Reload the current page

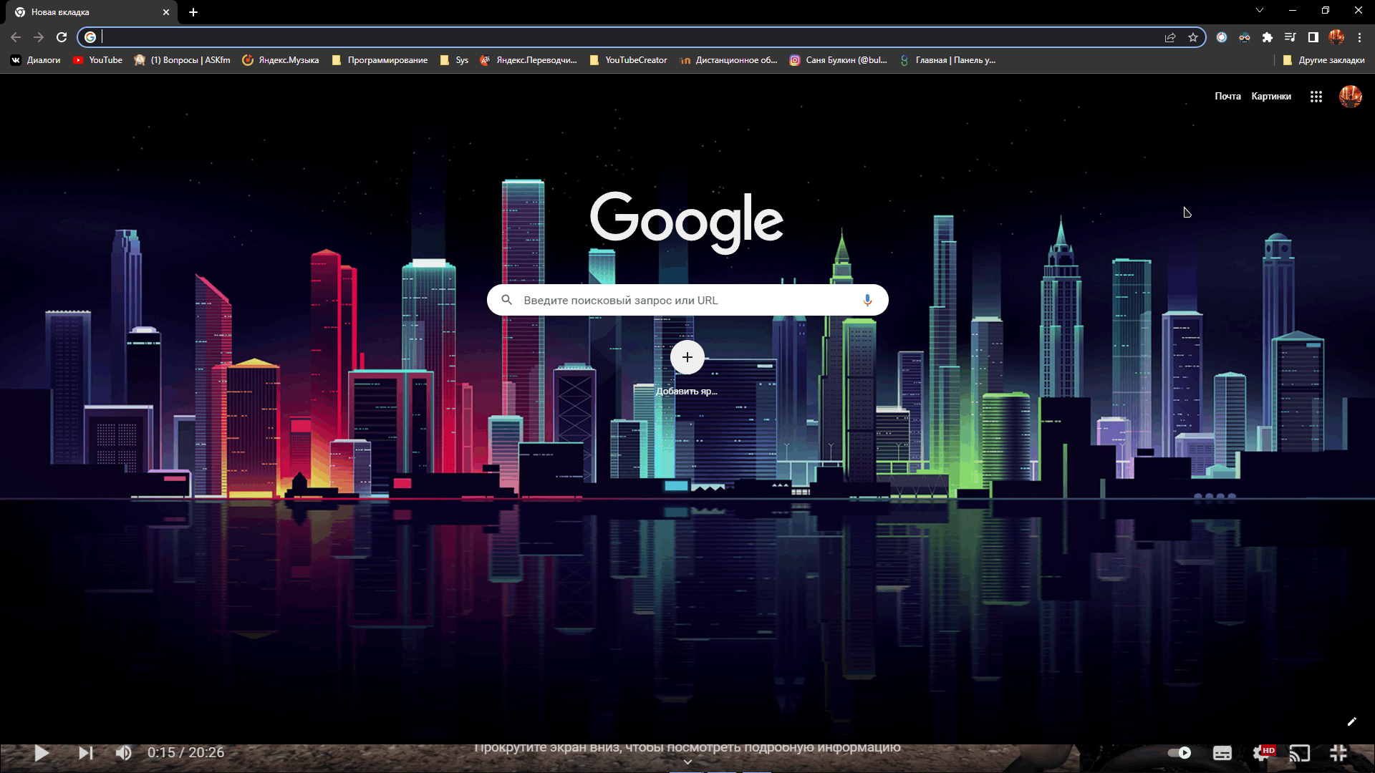tap(62, 37)
